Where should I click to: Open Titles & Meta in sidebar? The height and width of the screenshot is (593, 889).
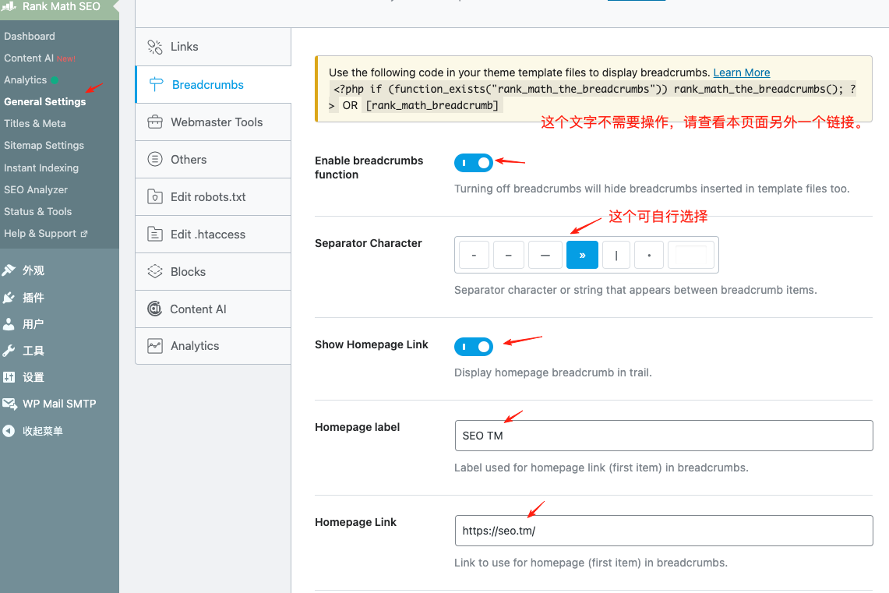pyautogui.click(x=35, y=123)
